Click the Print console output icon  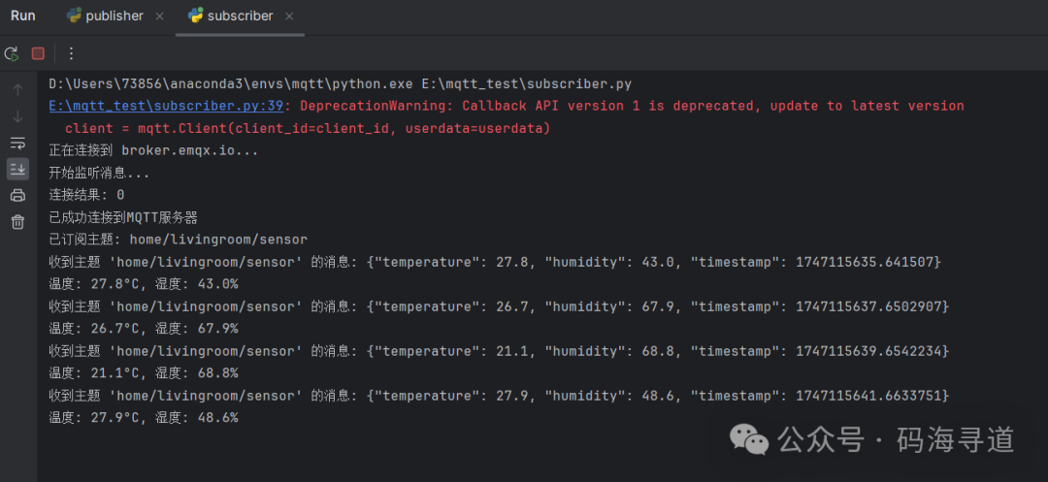pyautogui.click(x=18, y=196)
